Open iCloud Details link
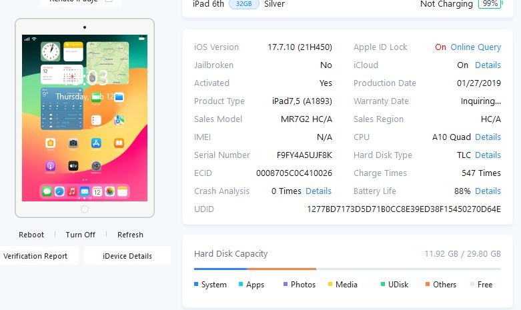Screen dimensions: 521x310 coord(488,65)
